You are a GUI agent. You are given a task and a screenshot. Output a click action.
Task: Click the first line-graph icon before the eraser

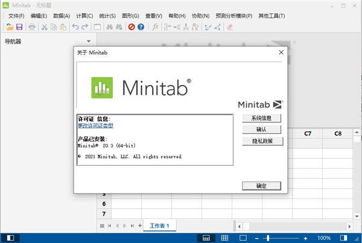pos(208,27)
